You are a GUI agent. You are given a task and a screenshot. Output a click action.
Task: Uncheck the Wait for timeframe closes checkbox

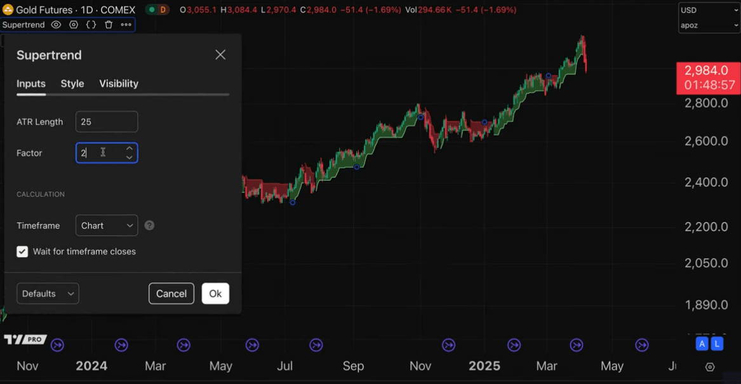tap(22, 251)
